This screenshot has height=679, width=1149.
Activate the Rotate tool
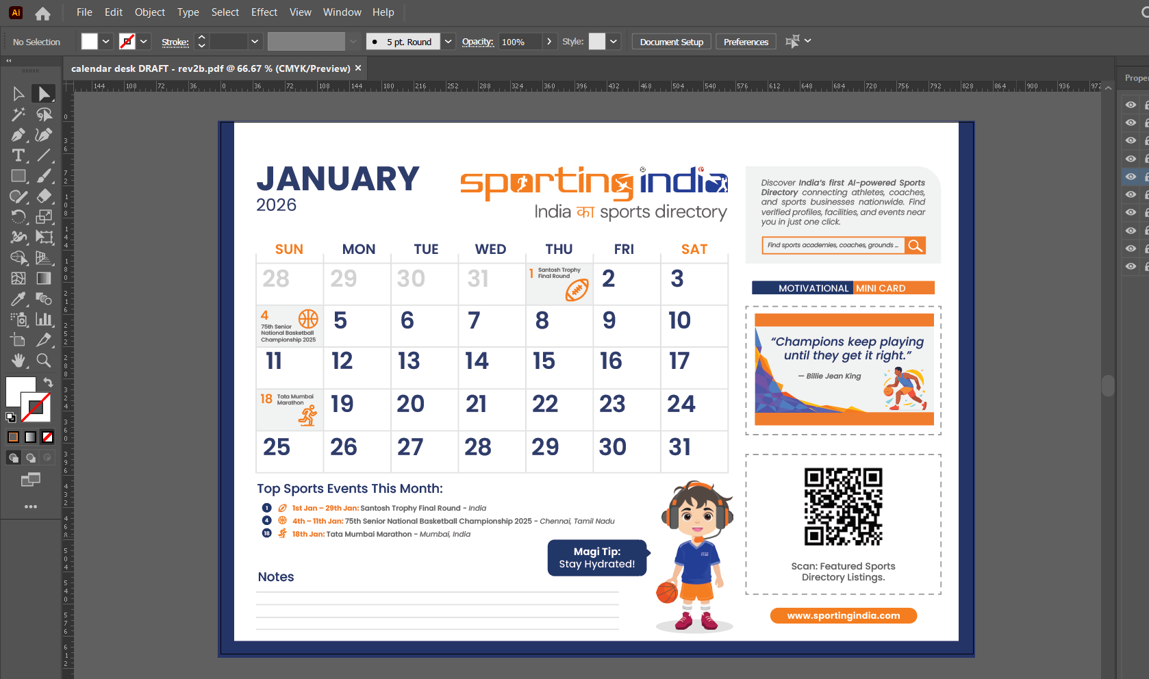(x=18, y=217)
